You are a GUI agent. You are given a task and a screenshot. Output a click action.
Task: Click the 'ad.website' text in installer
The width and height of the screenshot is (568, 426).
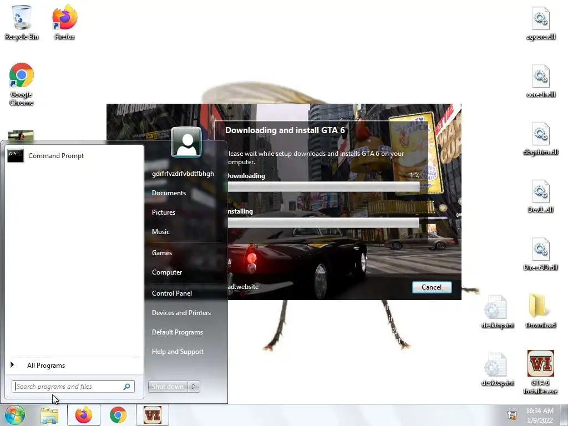tap(243, 287)
